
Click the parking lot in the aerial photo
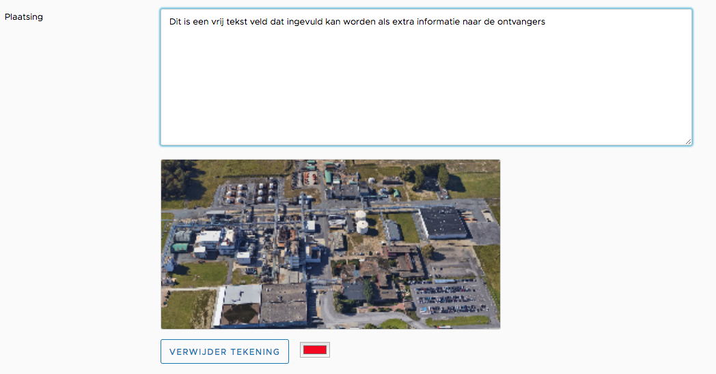pyautogui.click(x=452, y=296)
